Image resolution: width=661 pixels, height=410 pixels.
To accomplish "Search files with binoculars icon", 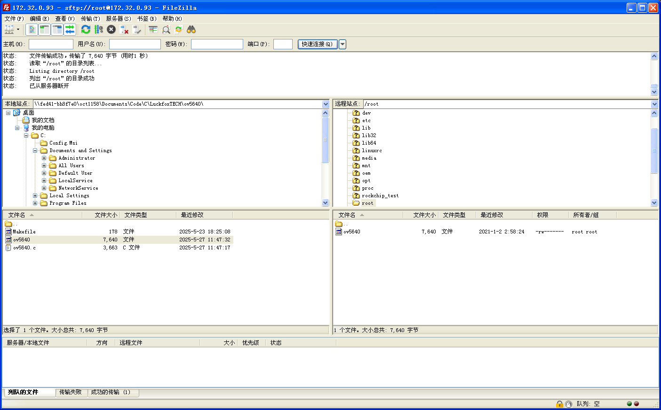I will click(191, 30).
